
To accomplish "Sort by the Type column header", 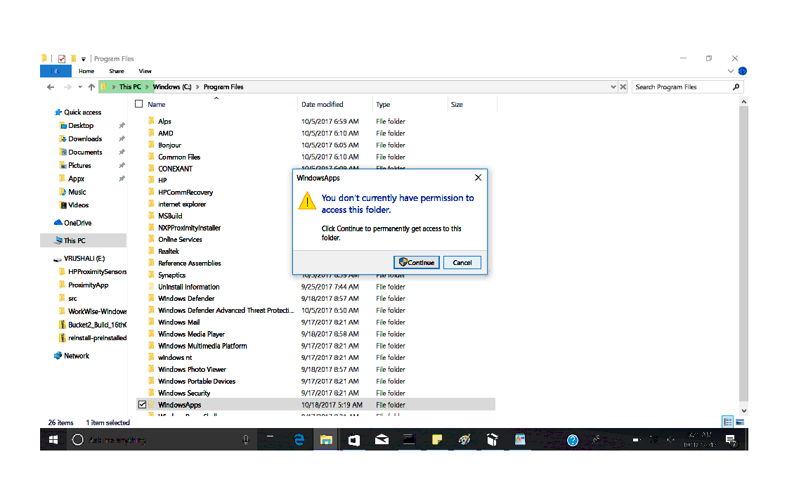I will [x=383, y=105].
